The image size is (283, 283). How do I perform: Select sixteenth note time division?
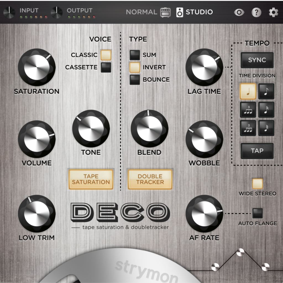[266, 109]
